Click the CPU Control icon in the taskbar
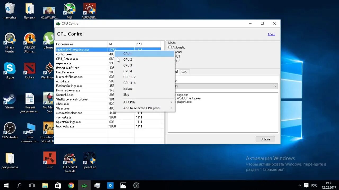Viewport: 339px width, 190px height. pyautogui.click(x=84, y=185)
